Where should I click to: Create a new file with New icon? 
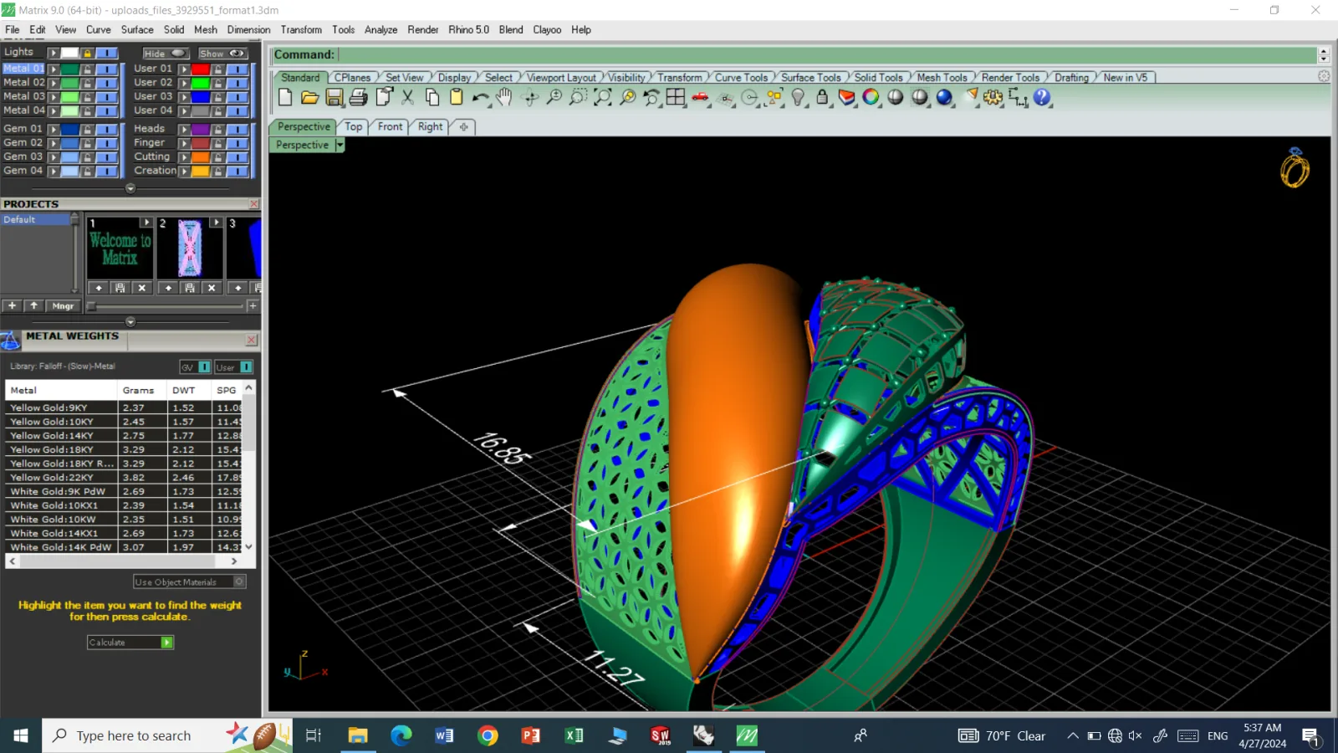(x=285, y=97)
